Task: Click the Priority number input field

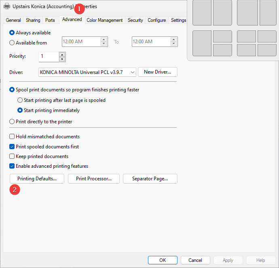Action: [x=49, y=57]
